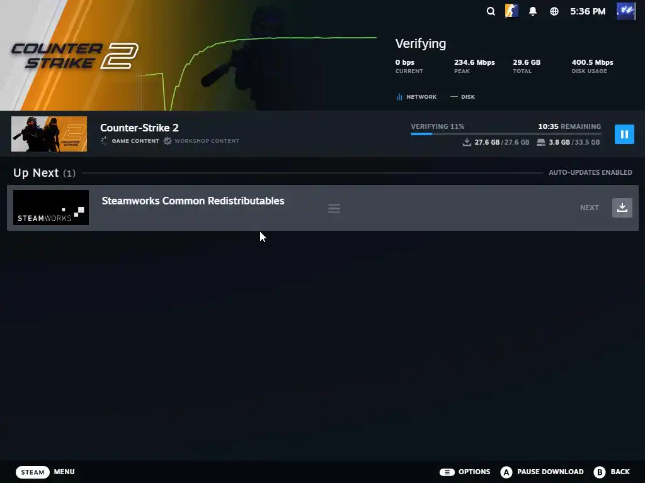Click the A button glyph in footer
This screenshot has width=645, height=483.
point(506,472)
